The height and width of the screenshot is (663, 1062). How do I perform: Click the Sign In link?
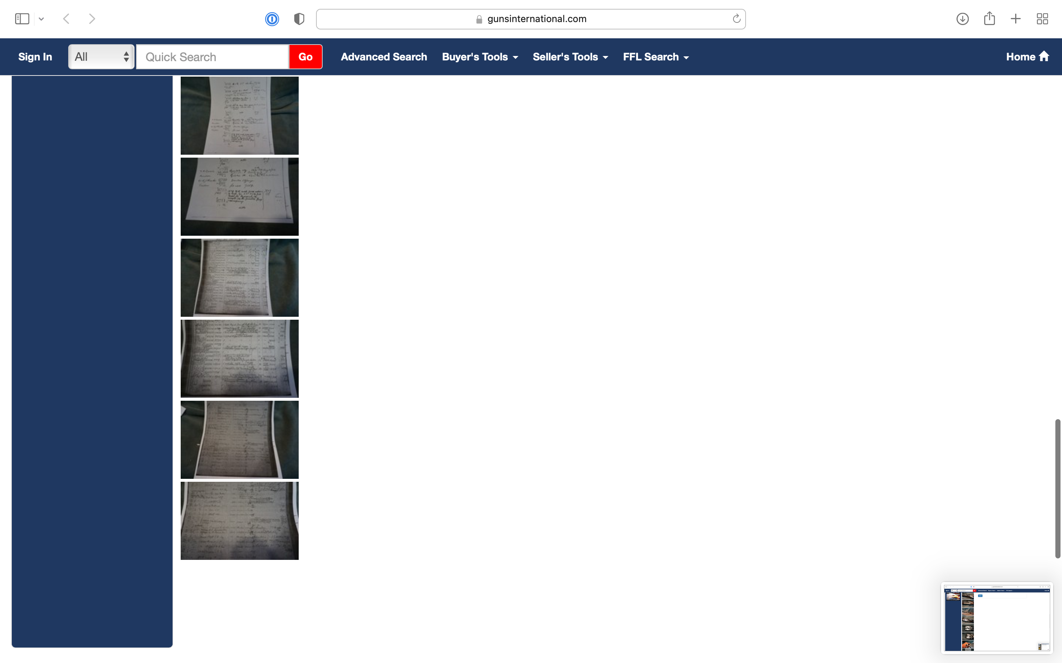[x=35, y=57]
